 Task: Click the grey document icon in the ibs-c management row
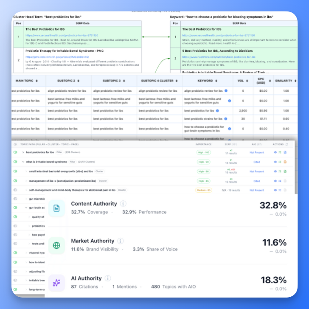pyautogui.click(x=285, y=181)
